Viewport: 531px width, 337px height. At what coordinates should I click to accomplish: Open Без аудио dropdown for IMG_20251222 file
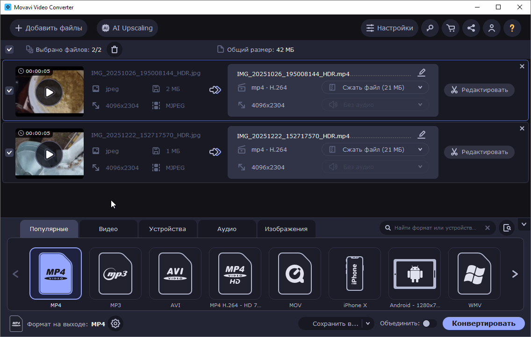click(x=375, y=167)
